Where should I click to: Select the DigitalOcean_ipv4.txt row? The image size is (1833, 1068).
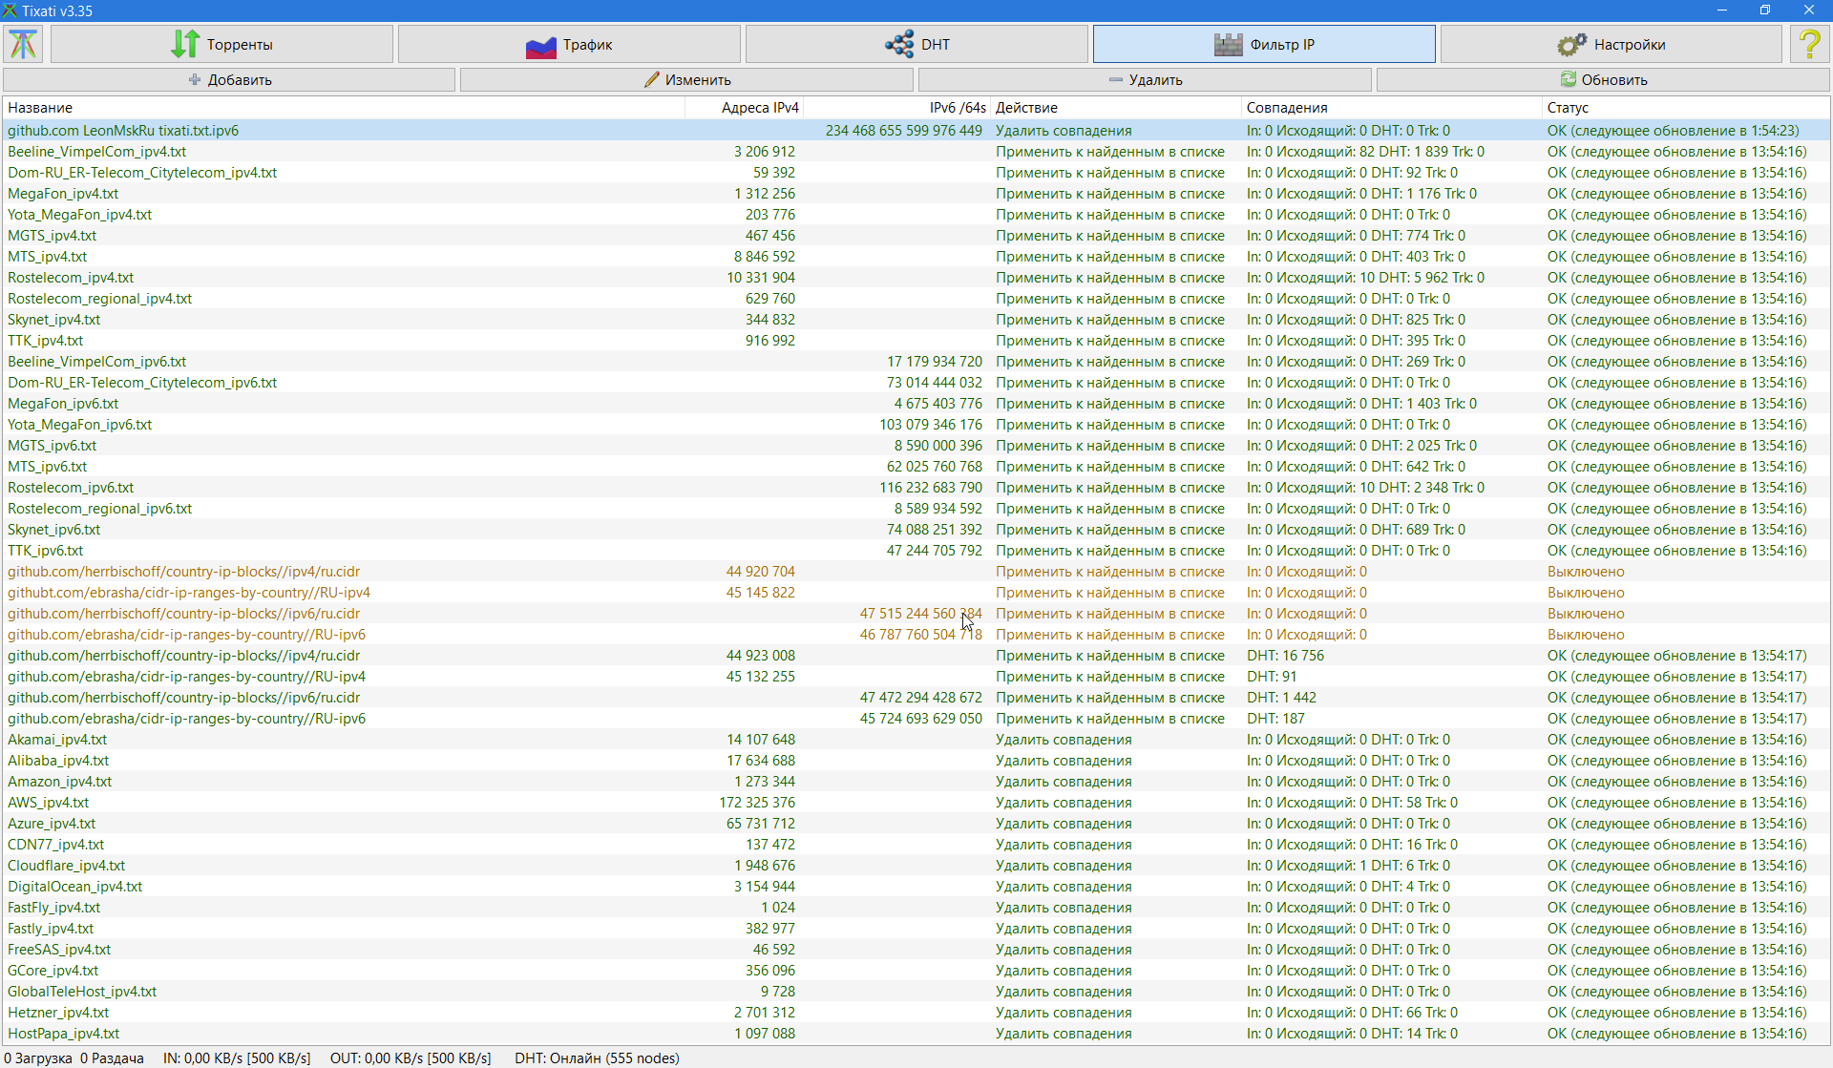[916, 887]
